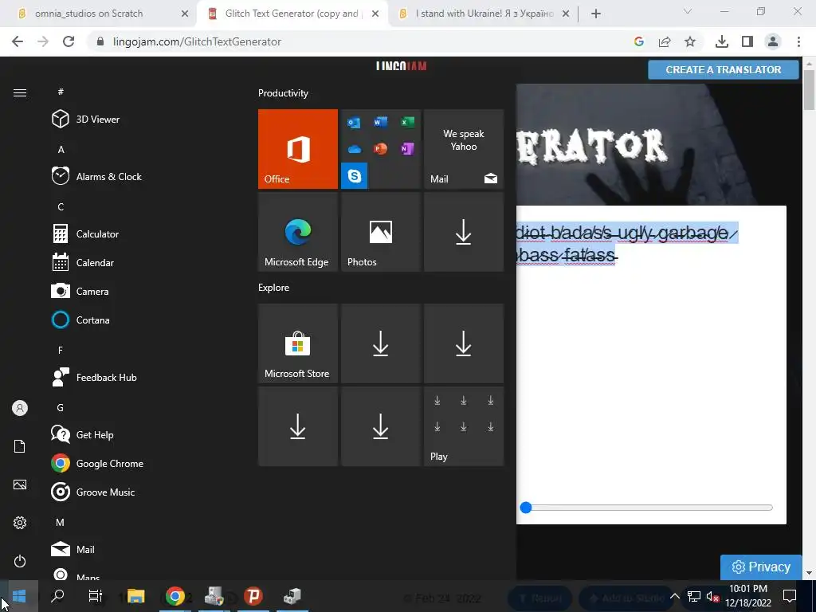
Task: Switch to Chrome on the taskbar
Action: [175, 596]
